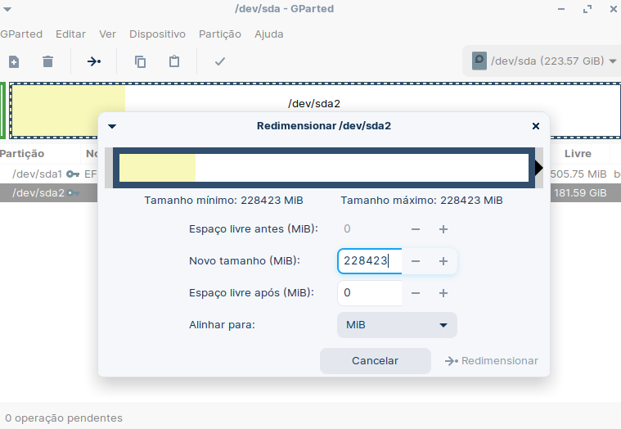Click the Cancelar button

tap(375, 361)
